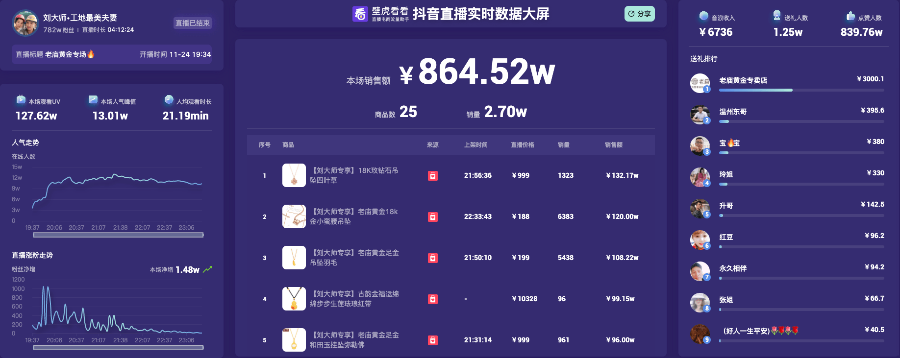The height and width of the screenshot is (358, 900).
Task: Click the 人气走势 line chart
Action: pyautogui.click(x=117, y=195)
